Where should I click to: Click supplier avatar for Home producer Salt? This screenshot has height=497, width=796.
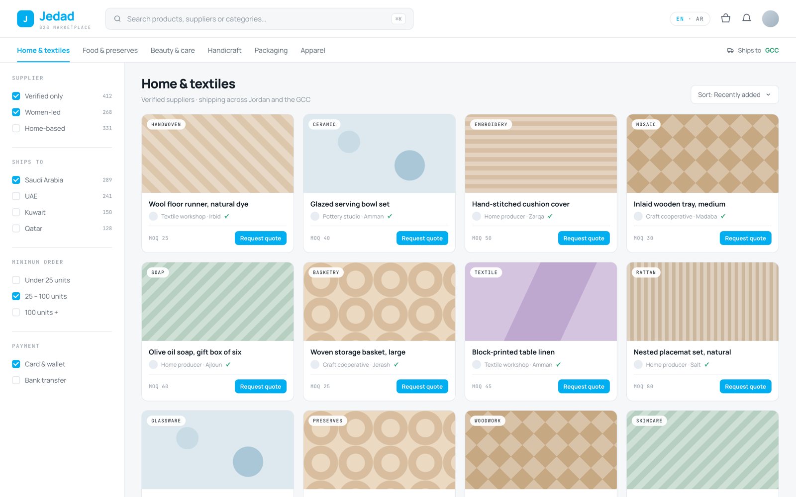pos(638,364)
